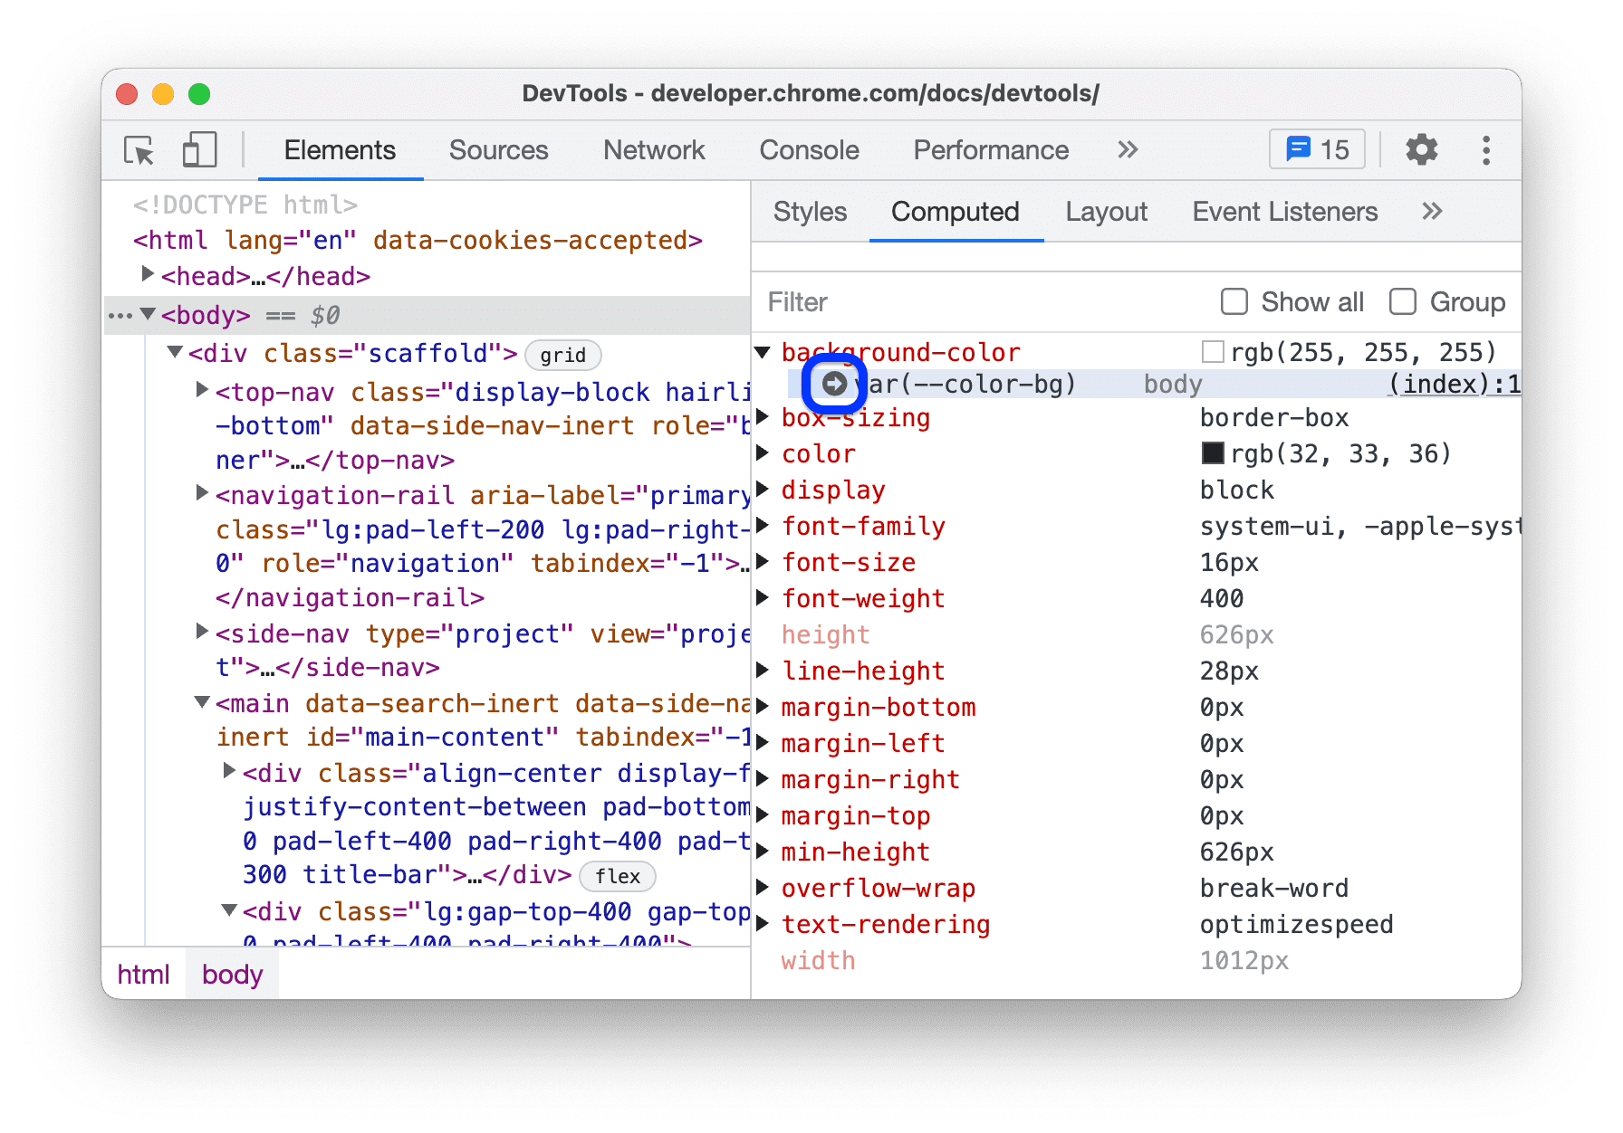Toggle the device toolbar
The width and height of the screenshot is (1623, 1133).
tap(198, 150)
